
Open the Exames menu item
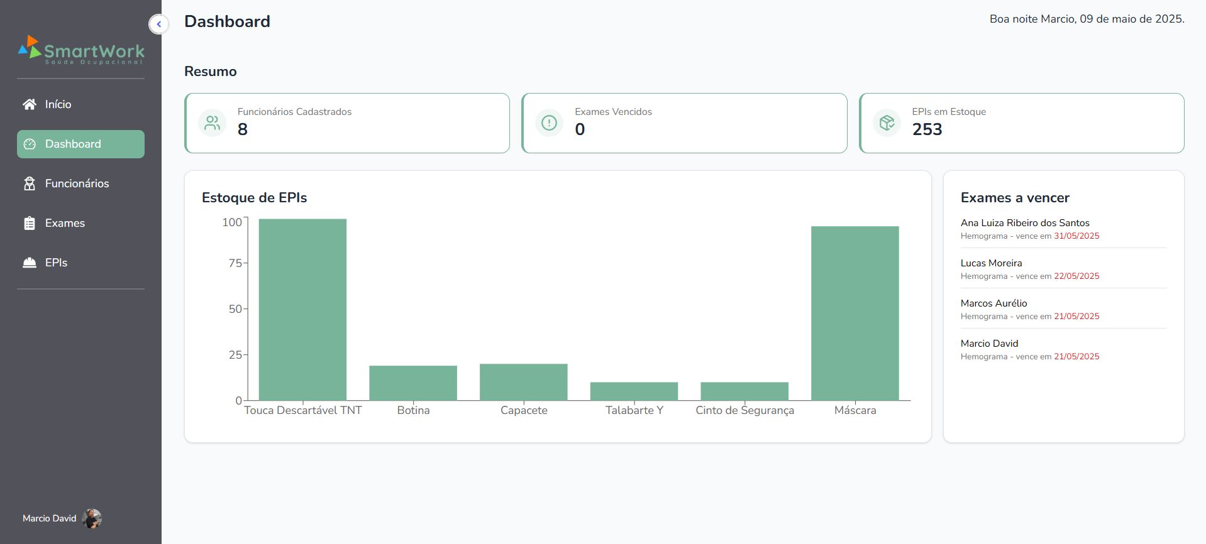pyautogui.click(x=80, y=223)
